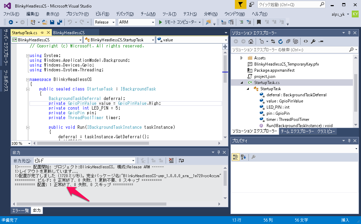The image size is (361, 224).
Task: Click the Open File folder icon
Action: point(45,22)
